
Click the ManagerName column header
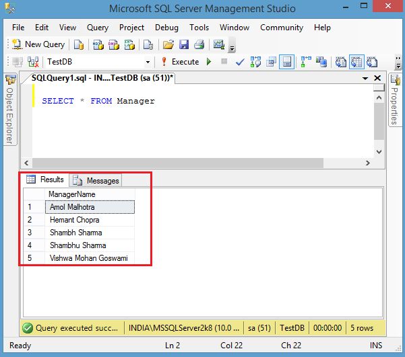tap(90, 194)
